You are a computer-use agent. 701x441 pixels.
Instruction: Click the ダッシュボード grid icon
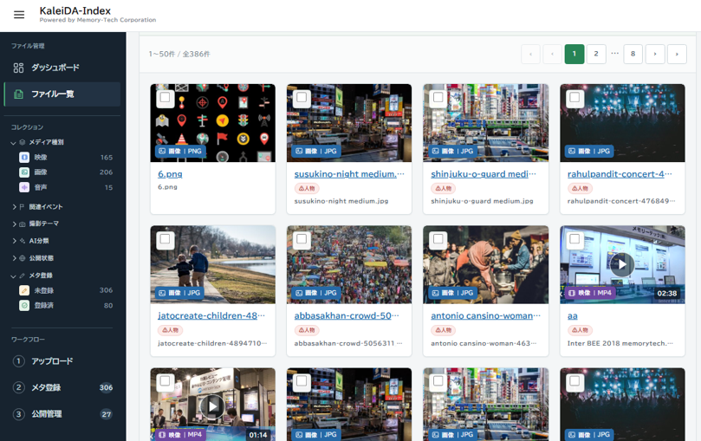click(x=18, y=68)
